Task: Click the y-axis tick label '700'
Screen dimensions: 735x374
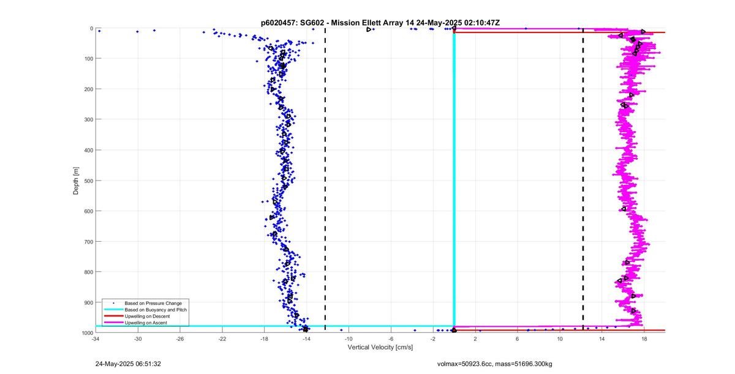Action: click(x=88, y=242)
